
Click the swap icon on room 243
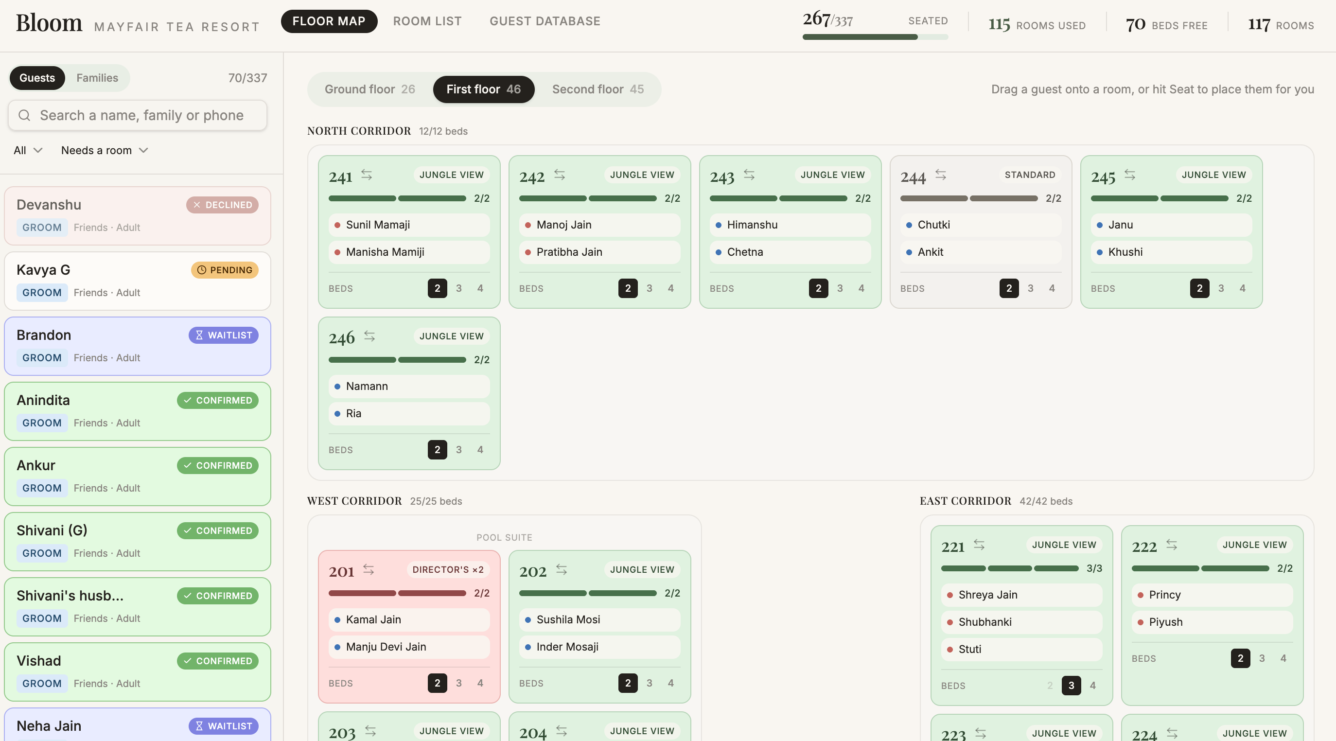coord(749,175)
